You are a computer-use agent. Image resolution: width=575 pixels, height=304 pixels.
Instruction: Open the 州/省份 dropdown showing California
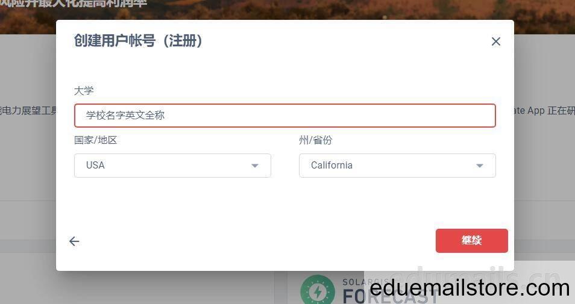[397, 166]
